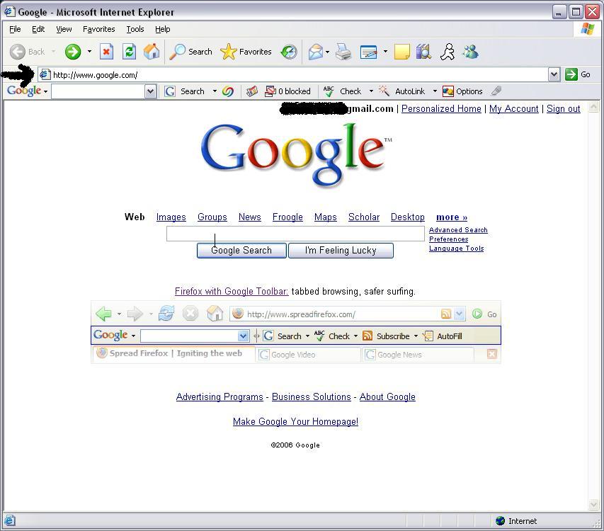Click Make Google Your Homepage! link

(295, 422)
